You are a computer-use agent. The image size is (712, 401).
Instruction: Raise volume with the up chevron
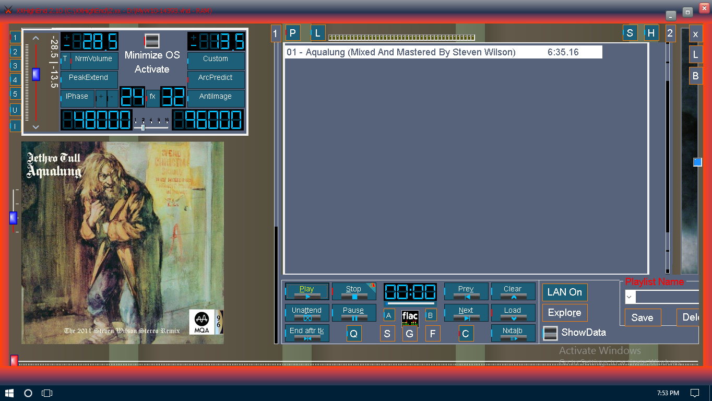[x=35, y=38]
